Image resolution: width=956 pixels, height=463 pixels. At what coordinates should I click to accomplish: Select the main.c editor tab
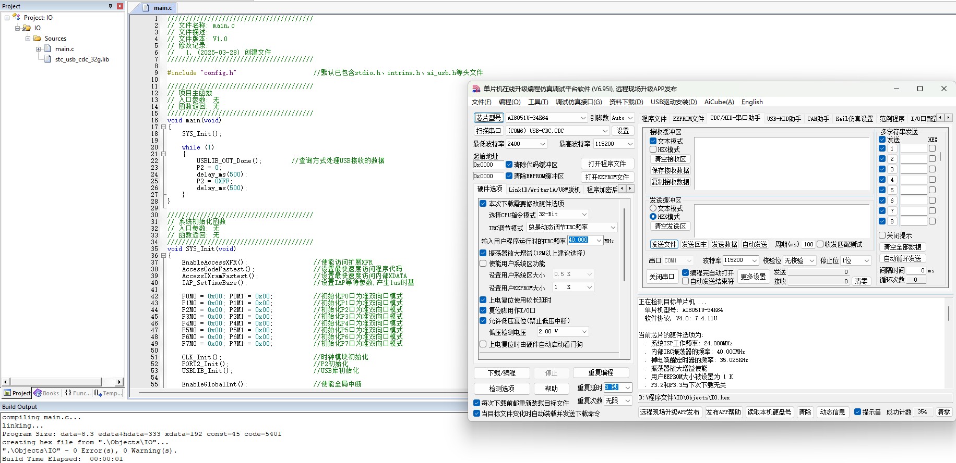159,8
